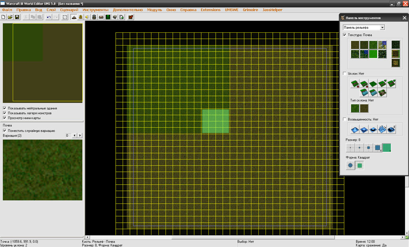Viewport: 409px width, 247px height.
Task: Open the Object Editor helmet icon
Action: [94, 17]
